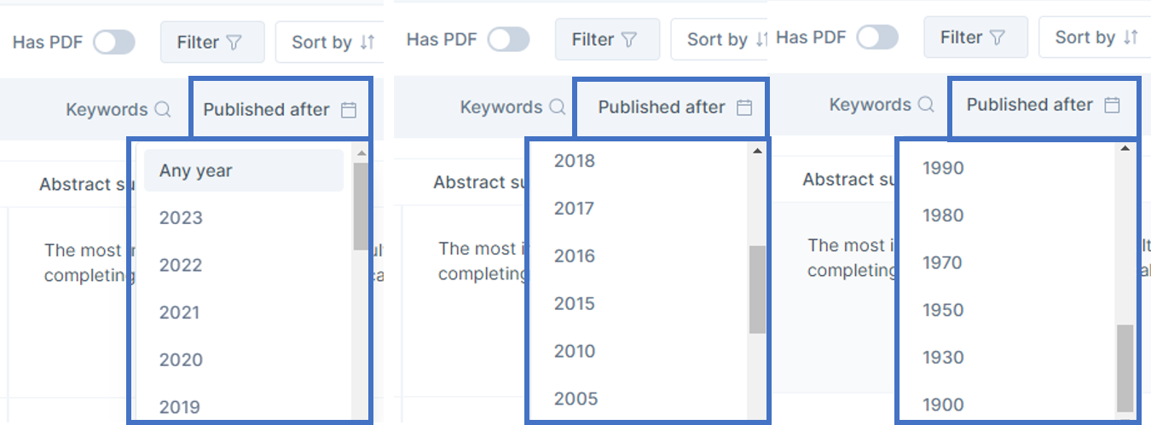The width and height of the screenshot is (1151, 425).
Task: Click the scrollbar thumb beside the 1900 option
Action: [x=1125, y=366]
